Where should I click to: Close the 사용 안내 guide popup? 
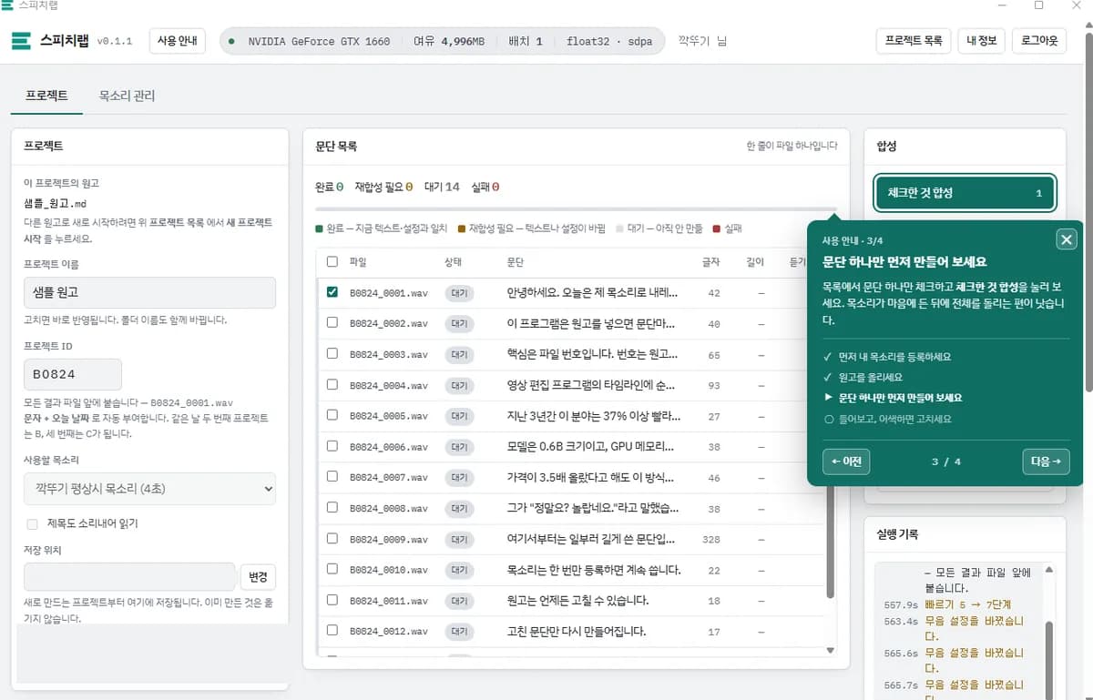pyautogui.click(x=1067, y=239)
